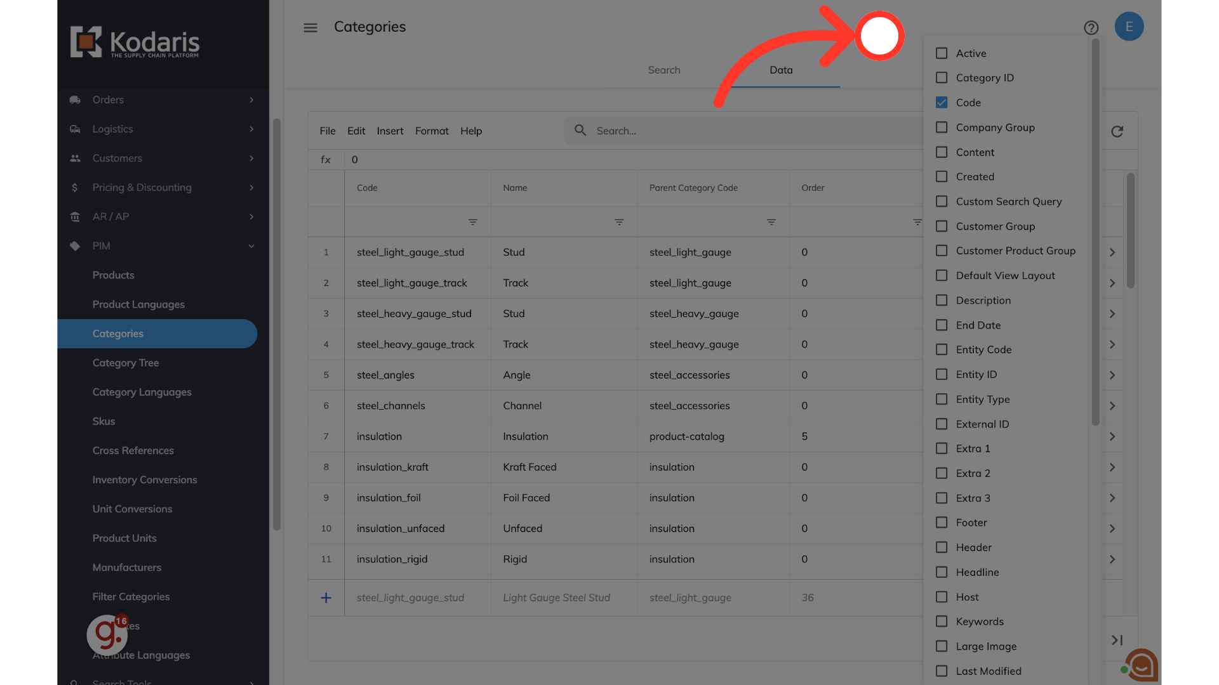This screenshot has width=1219, height=685.
Task: Open the Format menu
Action: [431, 131]
